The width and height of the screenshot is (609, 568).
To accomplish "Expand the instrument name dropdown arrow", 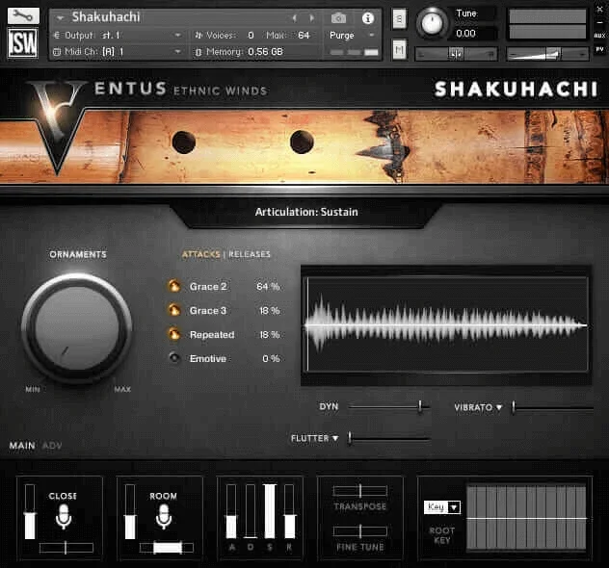I will tap(60, 18).
